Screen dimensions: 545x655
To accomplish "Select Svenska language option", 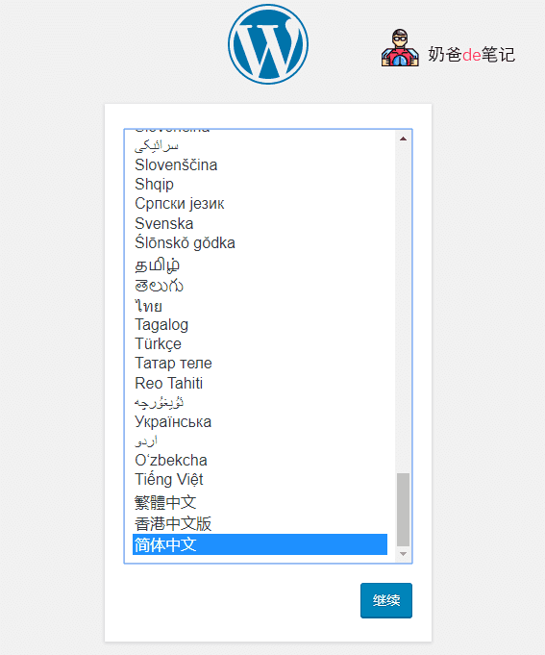I will click(x=260, y=223).
